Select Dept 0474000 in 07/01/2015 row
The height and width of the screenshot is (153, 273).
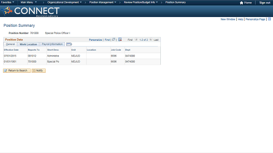pyautogui.click(x=130, y=56)
